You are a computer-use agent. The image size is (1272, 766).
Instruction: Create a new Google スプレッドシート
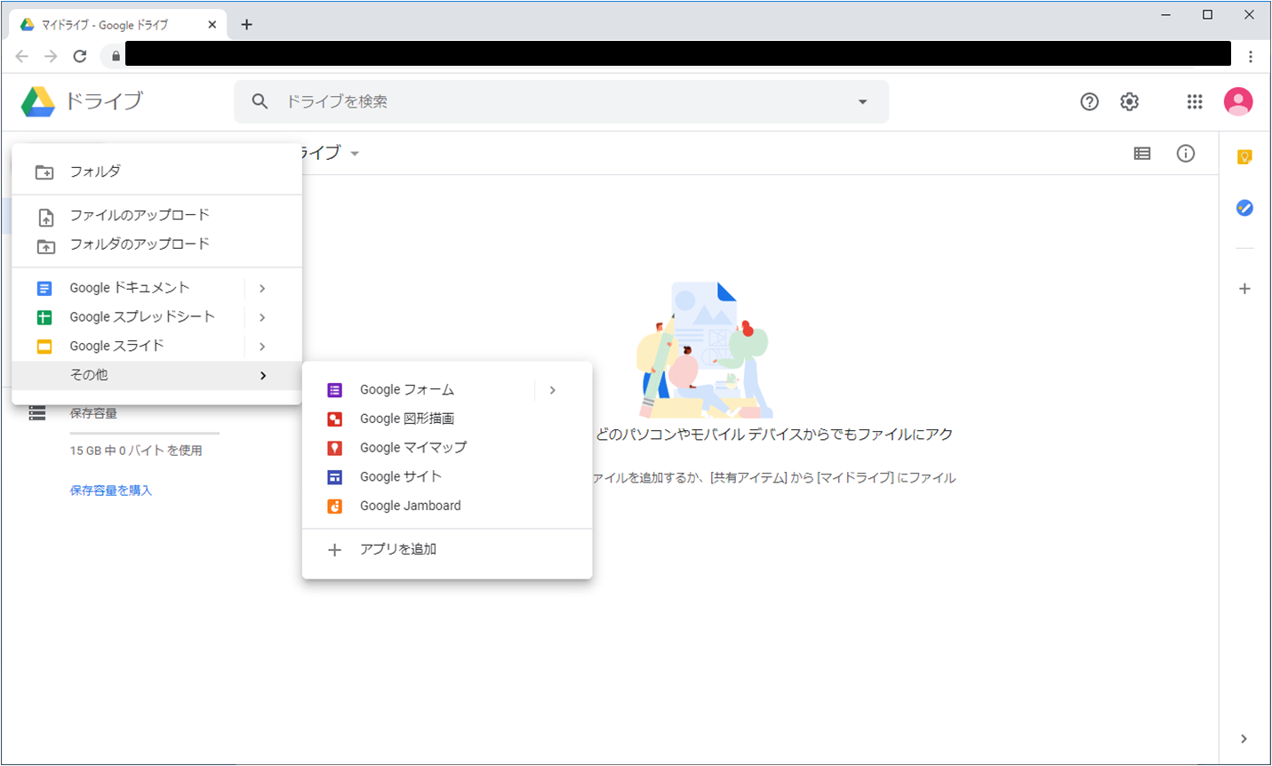point(129,317)
